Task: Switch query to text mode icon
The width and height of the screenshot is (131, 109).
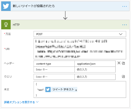Action: [x=123, y=76]
